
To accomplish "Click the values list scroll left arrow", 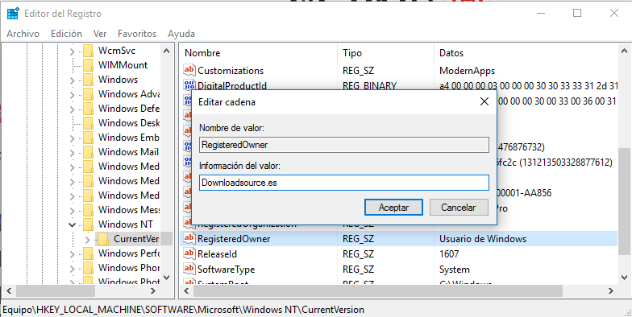I will click(x=187, y=290).
